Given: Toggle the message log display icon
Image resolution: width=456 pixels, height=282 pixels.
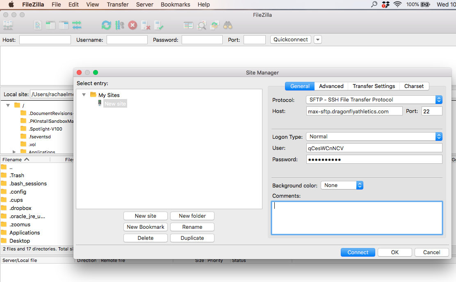Looking at the screenshot, I should pos(38,25).
